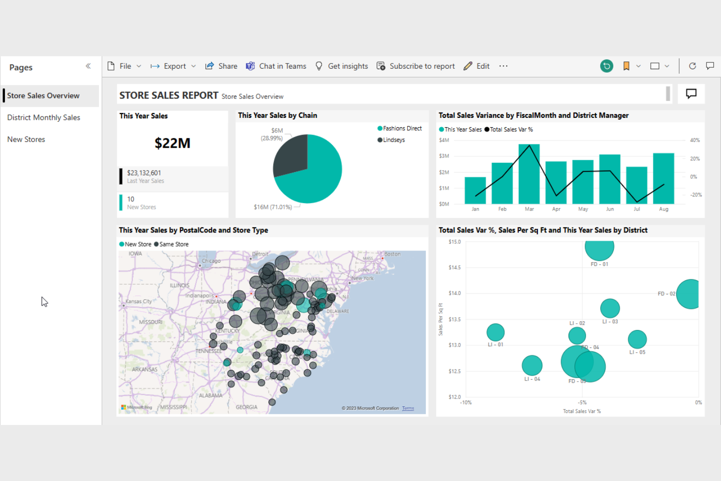
Task: Open the Terms link on the map
Action: tap(408, 408)
